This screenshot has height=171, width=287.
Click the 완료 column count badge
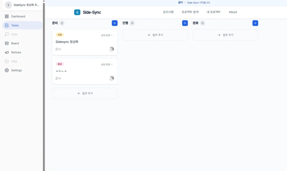(x=202, y=23)
